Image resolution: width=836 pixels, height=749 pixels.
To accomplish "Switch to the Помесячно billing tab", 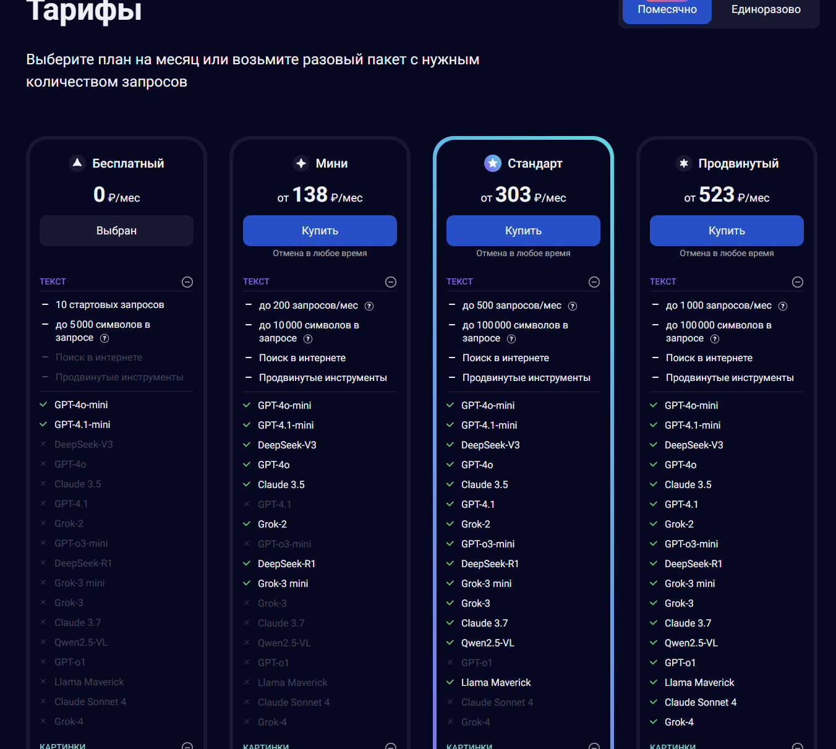I will (x=667, y=11).
